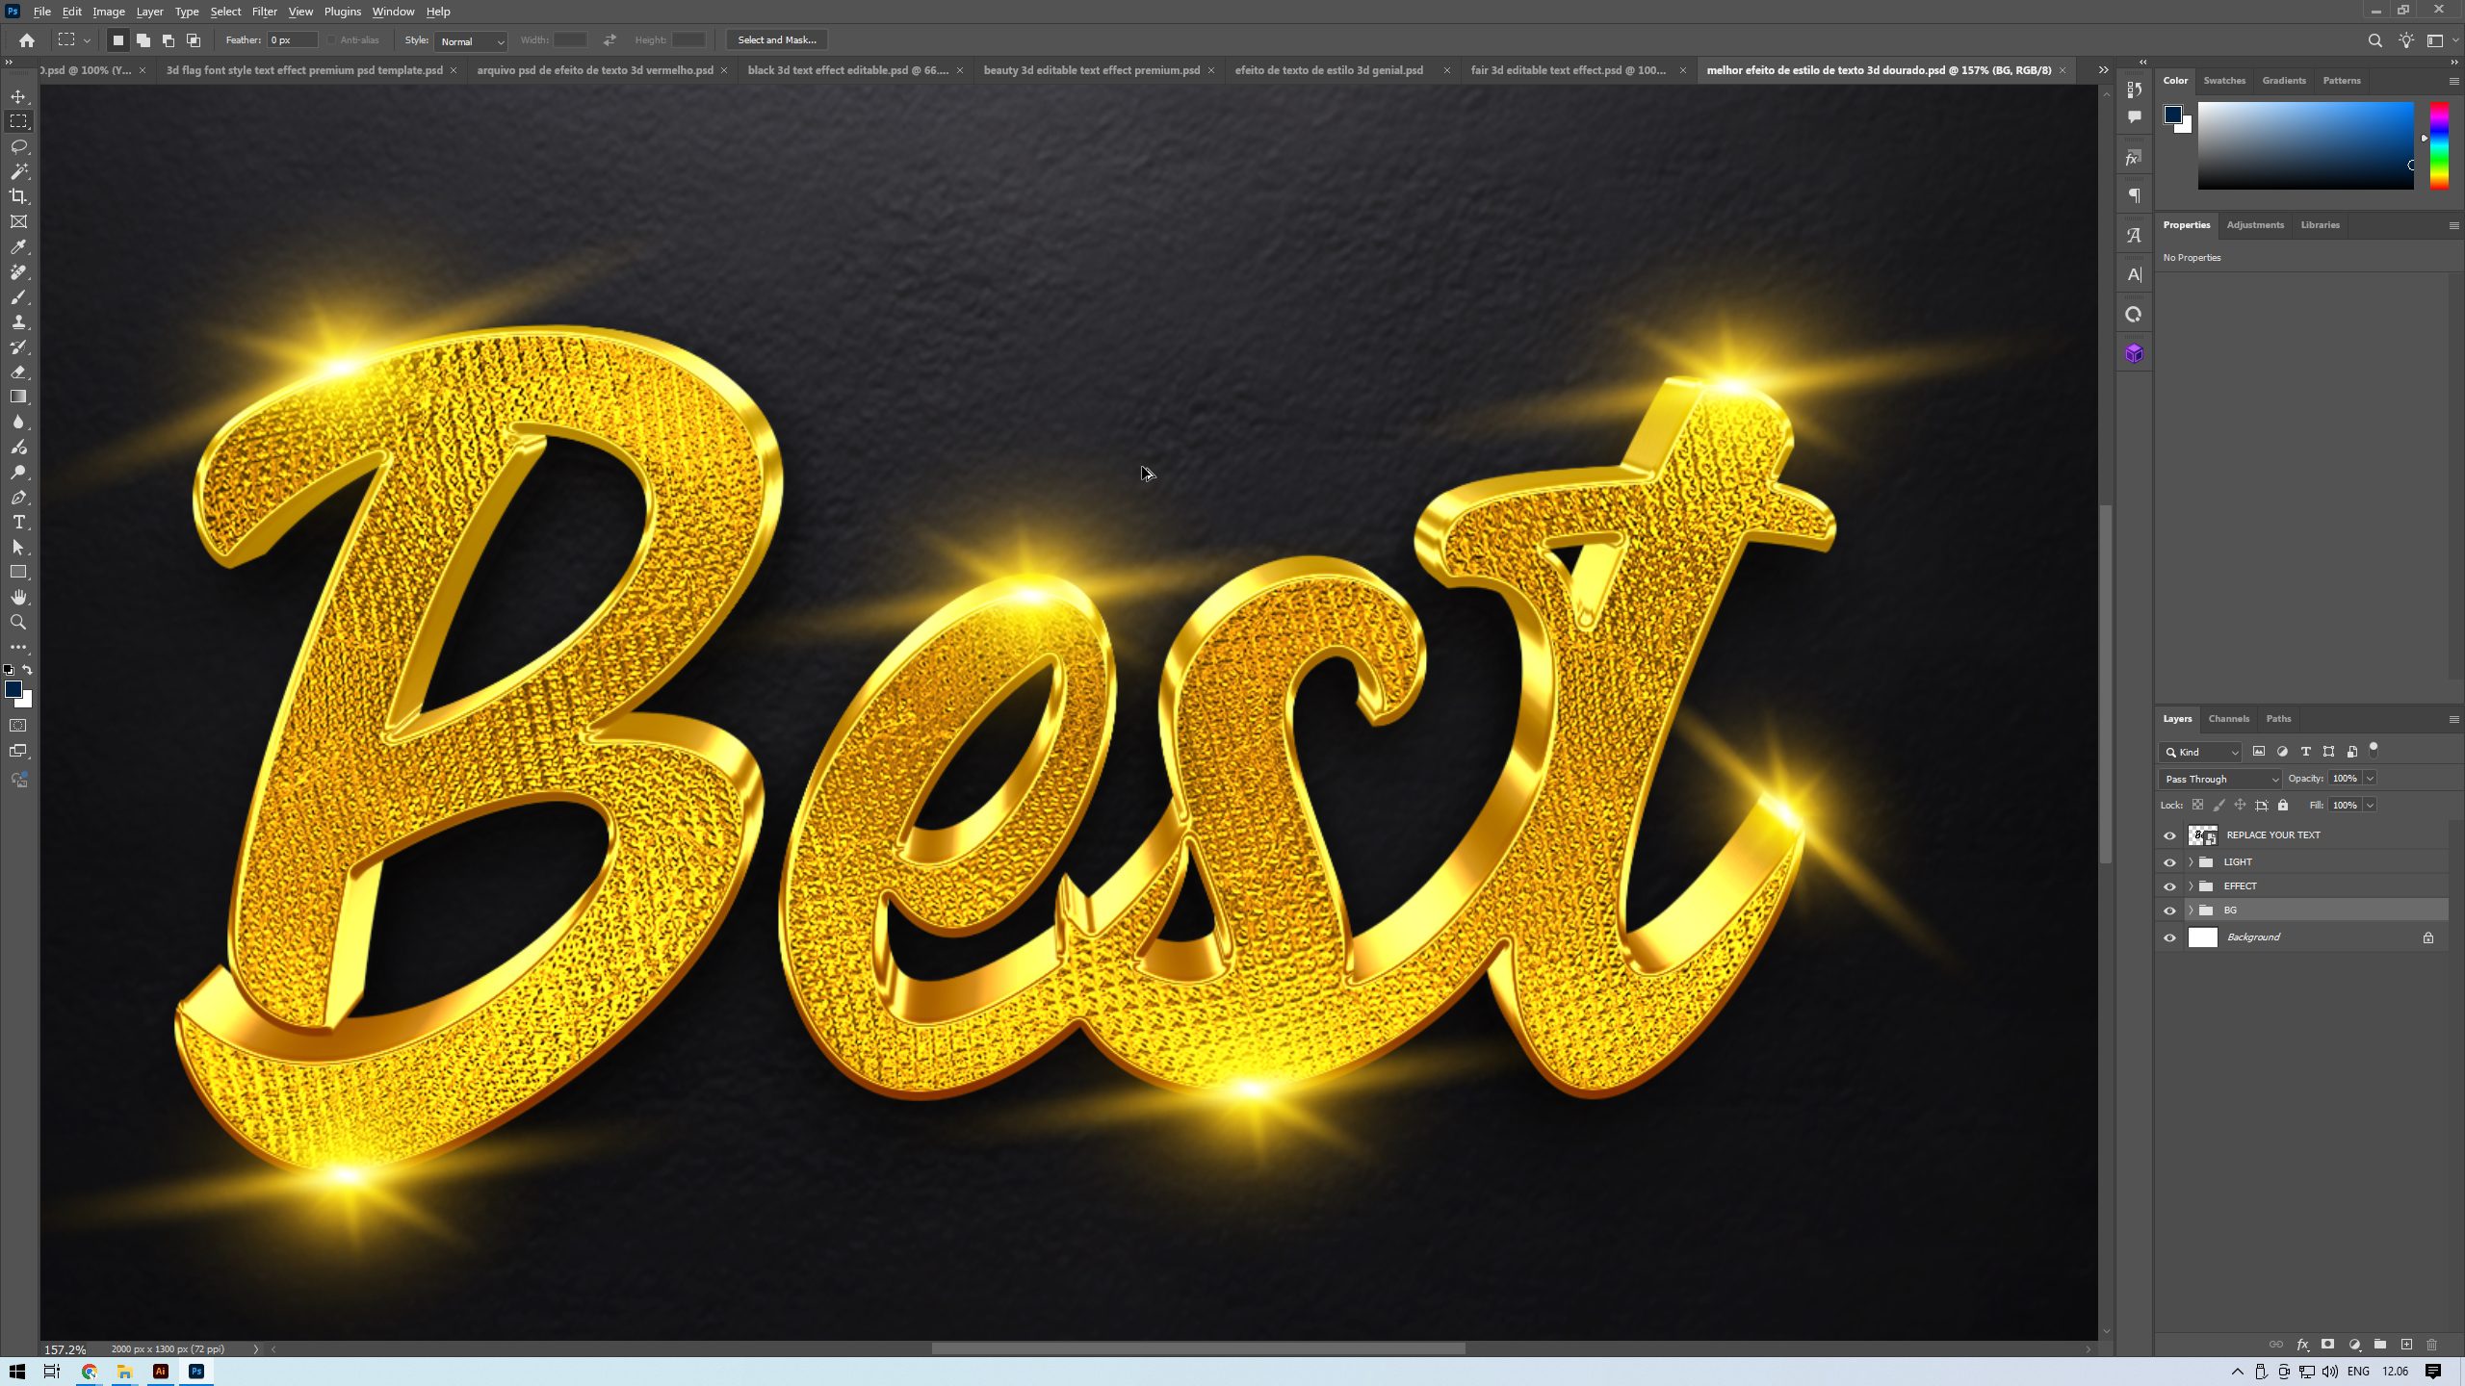Enable the Anti-alias checkbox
The width and height of the screenshot is (2465, 1386).
click(x=330, y=39)
